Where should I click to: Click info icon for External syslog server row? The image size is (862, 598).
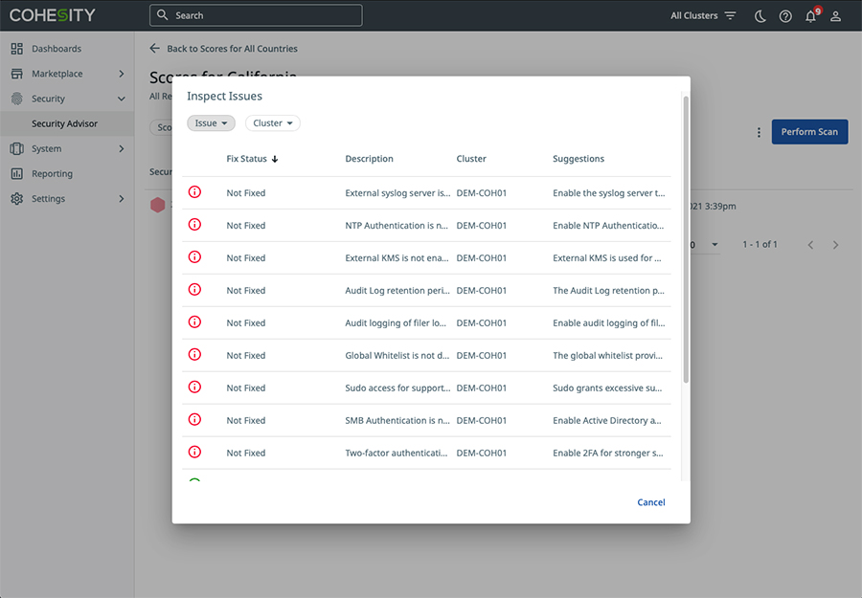coord(194,192)
